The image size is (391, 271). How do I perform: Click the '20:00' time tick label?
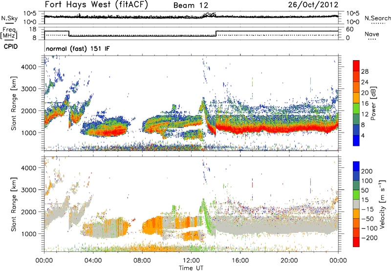pyautogui.click(x=289, y=261)
